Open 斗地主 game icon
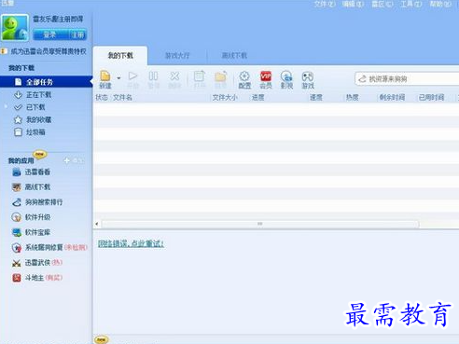This screenshot has width=459, height=344. coord(17,278)
